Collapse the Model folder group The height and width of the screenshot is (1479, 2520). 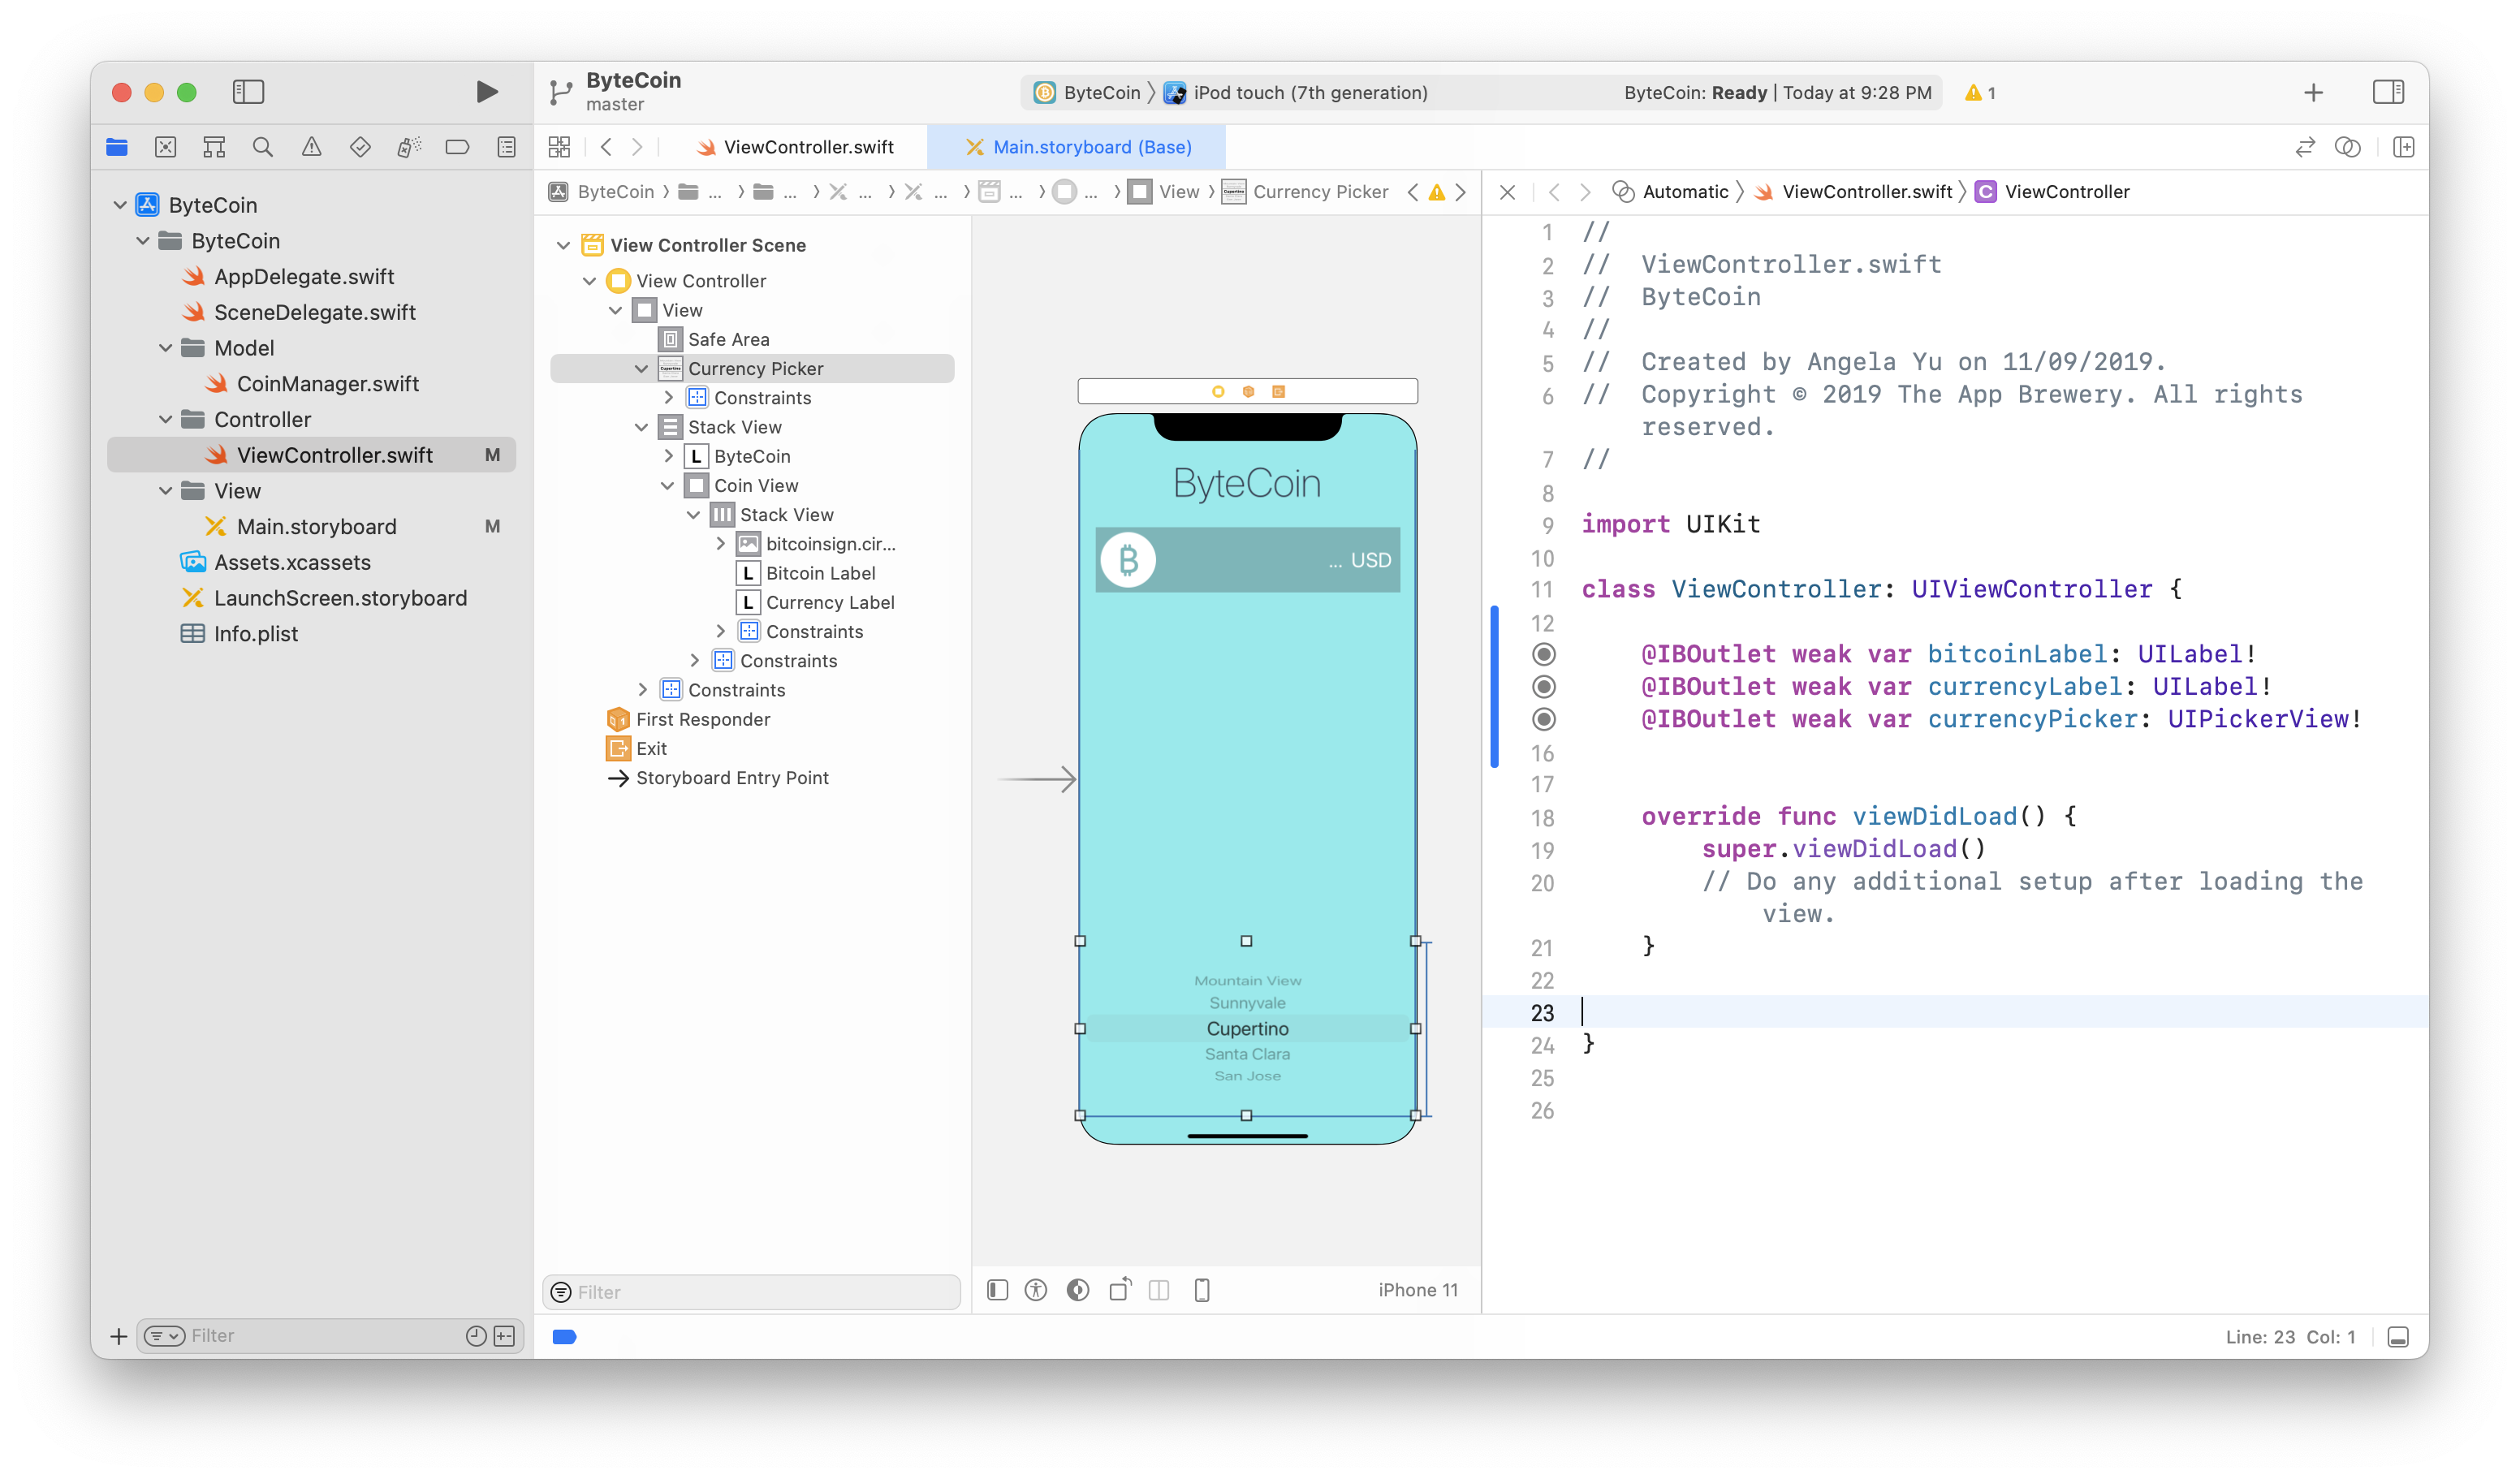coord(166,348)
